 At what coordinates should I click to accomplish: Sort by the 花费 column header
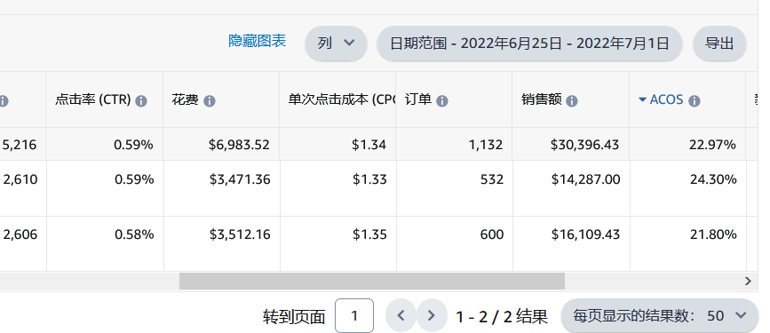tap(185, 99)
